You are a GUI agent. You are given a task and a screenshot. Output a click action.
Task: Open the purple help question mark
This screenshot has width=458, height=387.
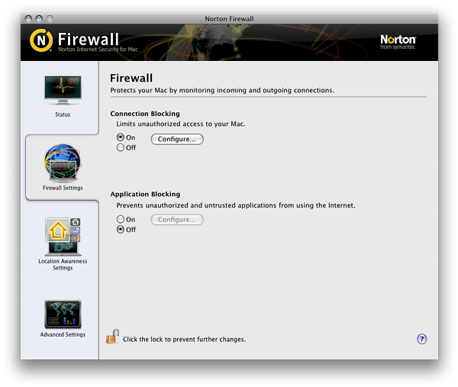click(421, 339)
